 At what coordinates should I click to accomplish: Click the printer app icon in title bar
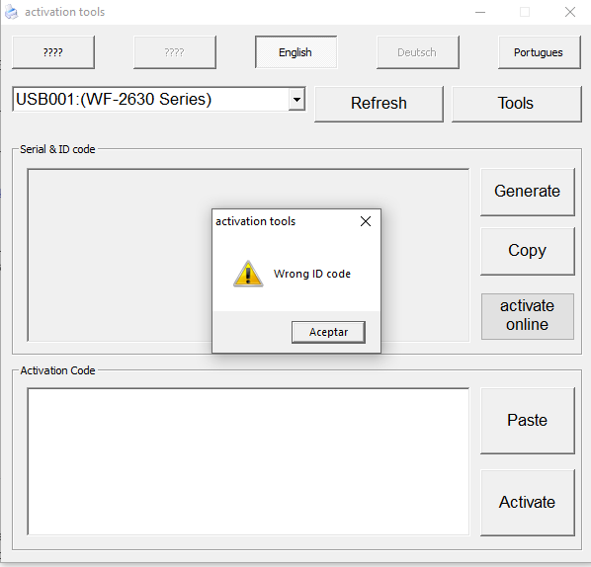coord(11,12)
